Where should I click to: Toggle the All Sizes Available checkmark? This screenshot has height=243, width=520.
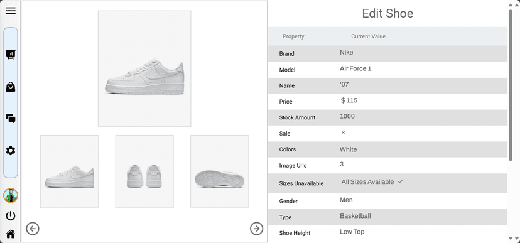[x=401, y=181]
